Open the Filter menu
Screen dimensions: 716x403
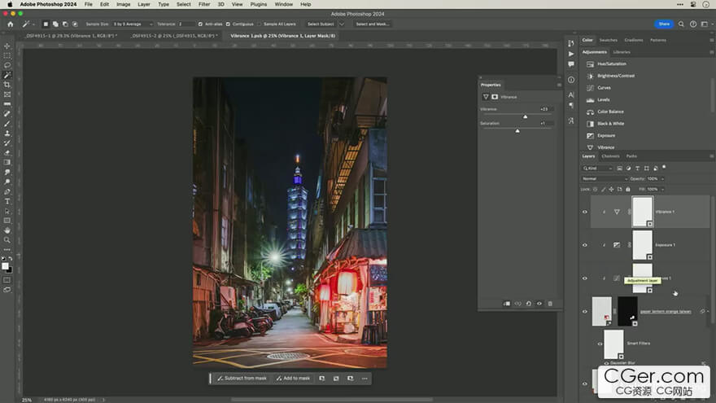pos(204,4)
